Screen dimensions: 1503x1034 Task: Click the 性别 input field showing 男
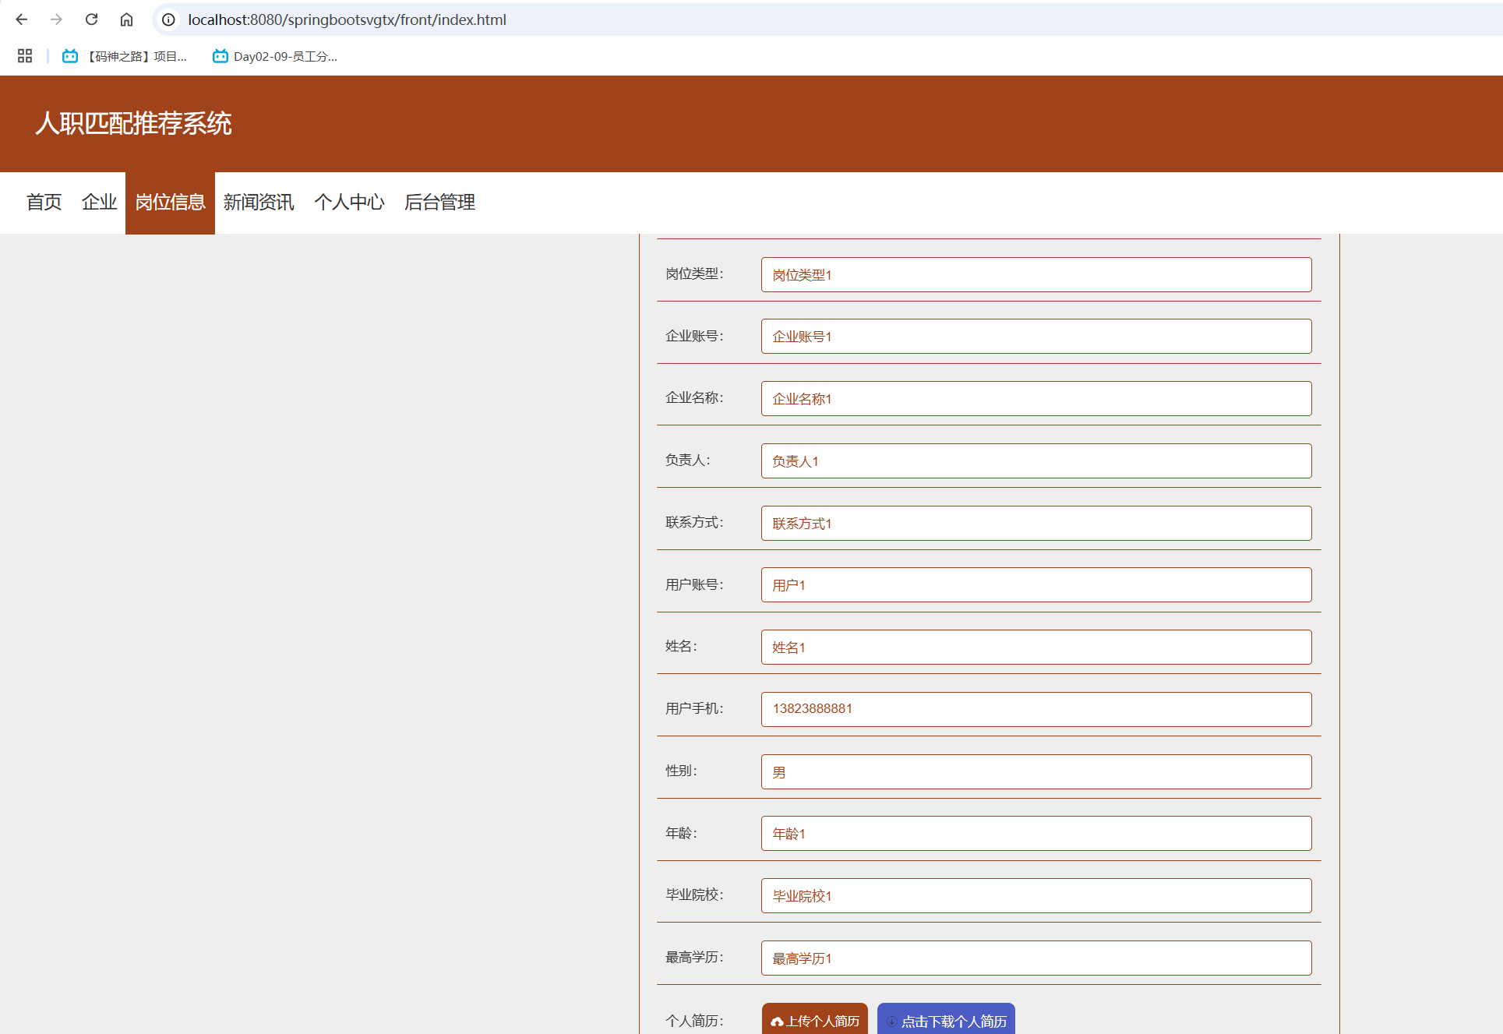click(x=1036, y=771)
